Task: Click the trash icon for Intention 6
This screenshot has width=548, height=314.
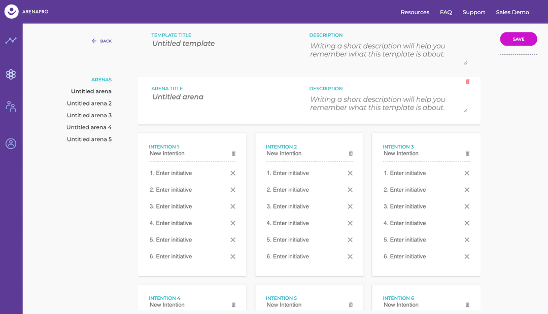Action: click(x=467, y=304)
